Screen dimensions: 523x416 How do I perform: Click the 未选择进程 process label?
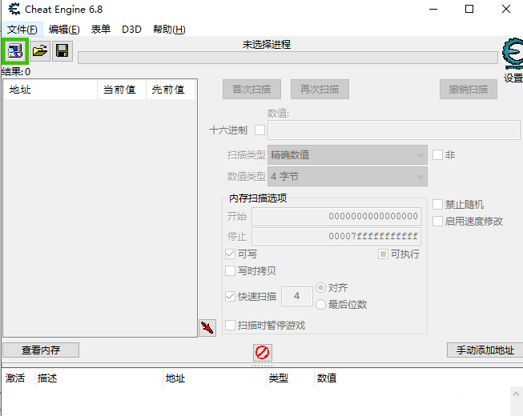266,44
